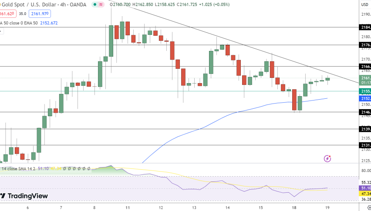Click the spread value 35.0
The height and width of the screenshot is (211, 371).
(x=23, y=14)
